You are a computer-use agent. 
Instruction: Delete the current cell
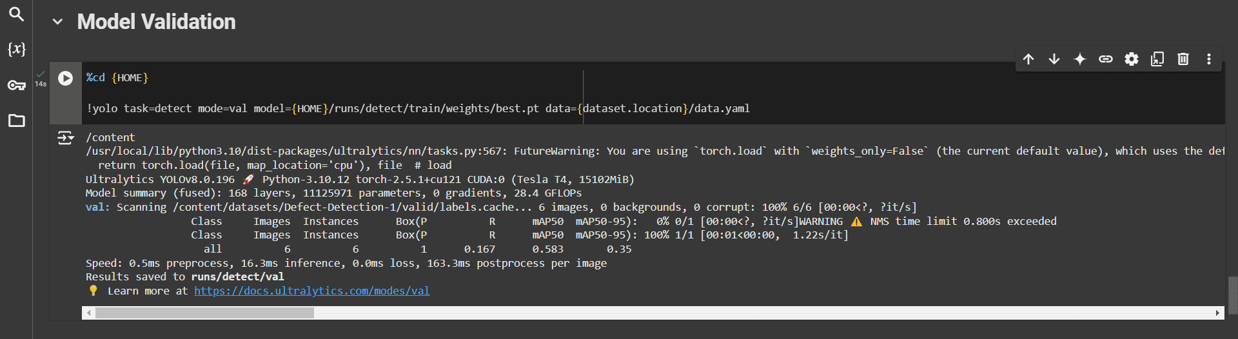pyautogui.click(x=1183, y=59)
